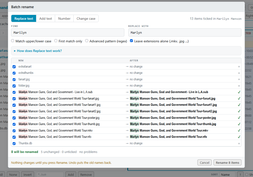This screenshot has height=177, width=253.
Task: Untick the World Tour.nfo row checkbox
Action: coord(14,137)
